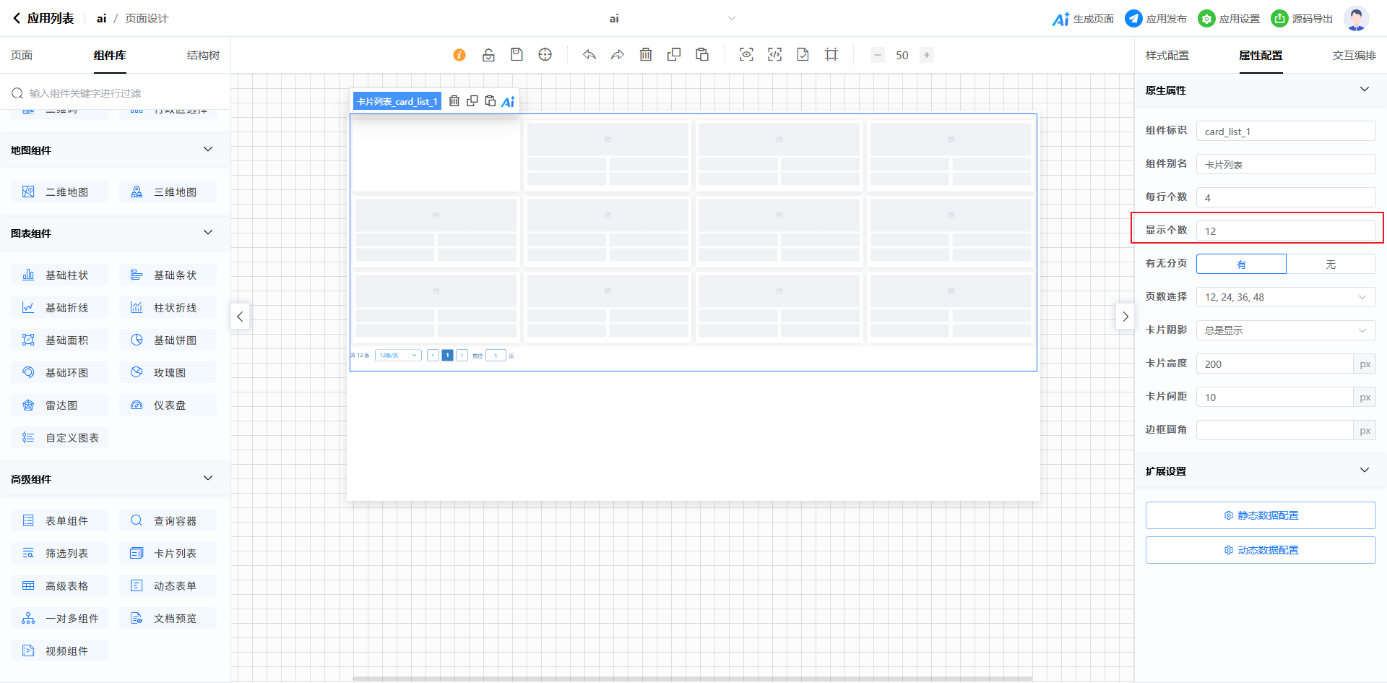Viewport: 1387px width, 683px height.
Task: Click the orange info icon
Action: [x=459, y=55]
